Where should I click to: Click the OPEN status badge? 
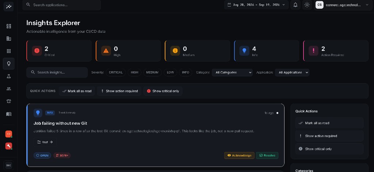pos(42,156)
